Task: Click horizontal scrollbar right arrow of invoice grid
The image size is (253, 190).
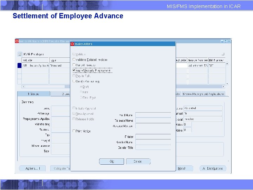Action: pos(223,87)
